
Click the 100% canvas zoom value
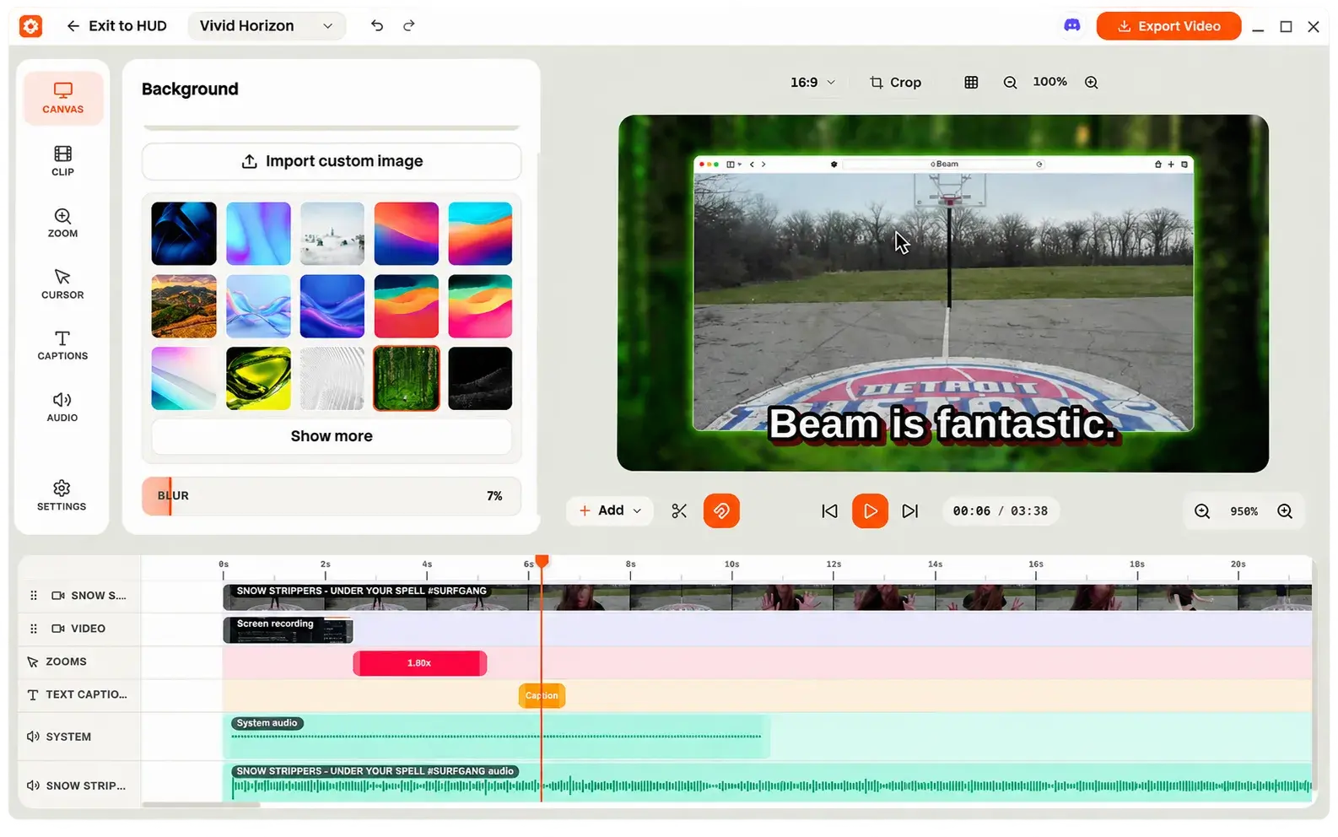[1050, 82]
